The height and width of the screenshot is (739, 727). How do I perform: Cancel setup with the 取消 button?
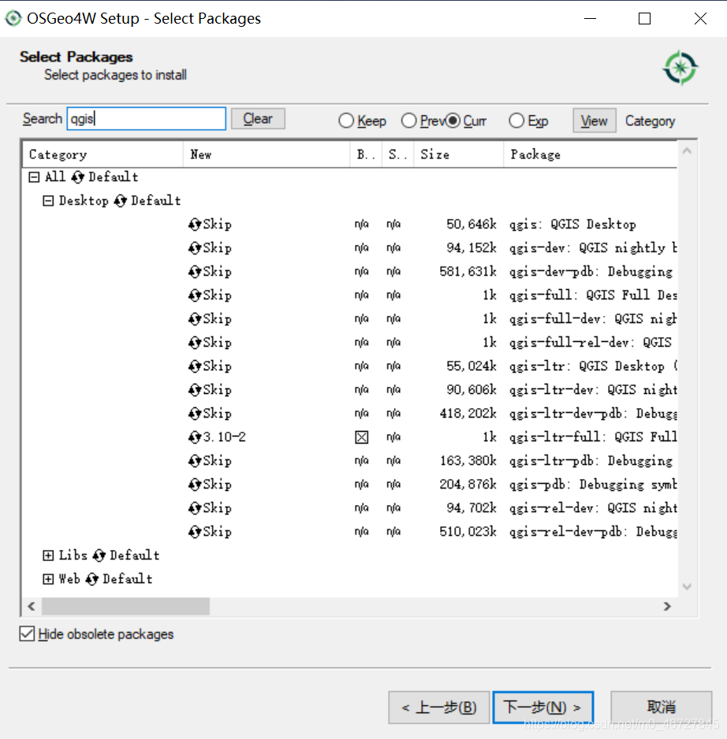click(x=661, y=707)
